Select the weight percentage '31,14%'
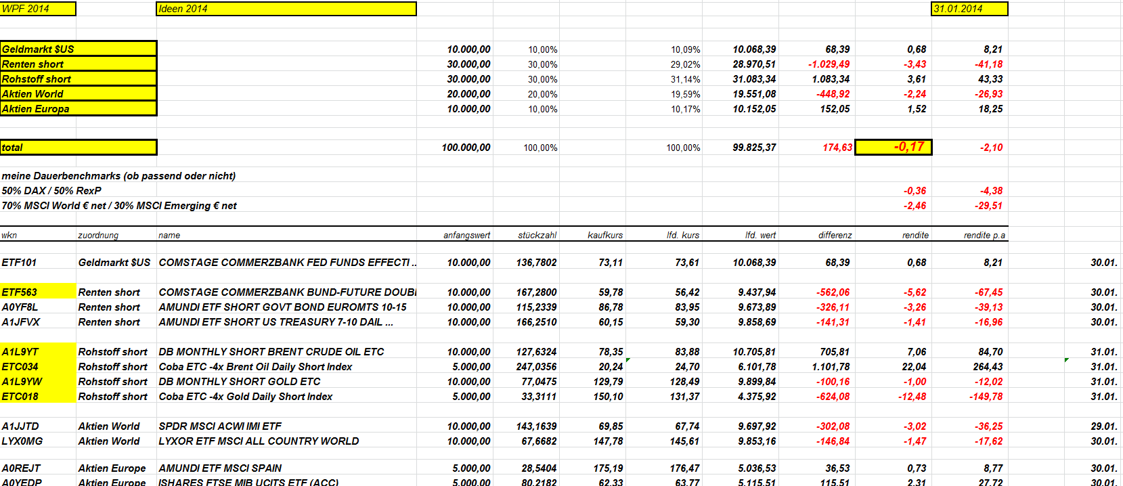Screen dimensions: 1123x486 685,79
